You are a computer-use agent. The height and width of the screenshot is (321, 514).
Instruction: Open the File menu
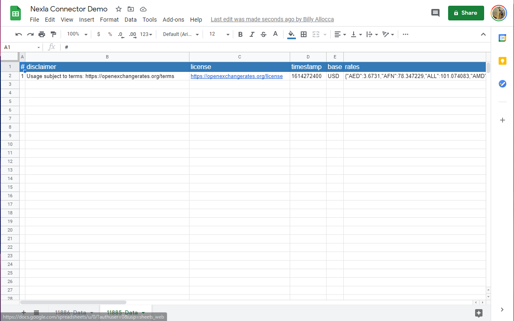click(35, 20)
